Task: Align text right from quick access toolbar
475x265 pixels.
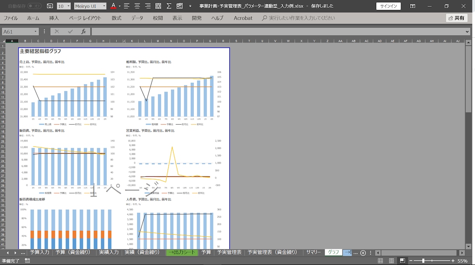Action: [x=148, y=6]
